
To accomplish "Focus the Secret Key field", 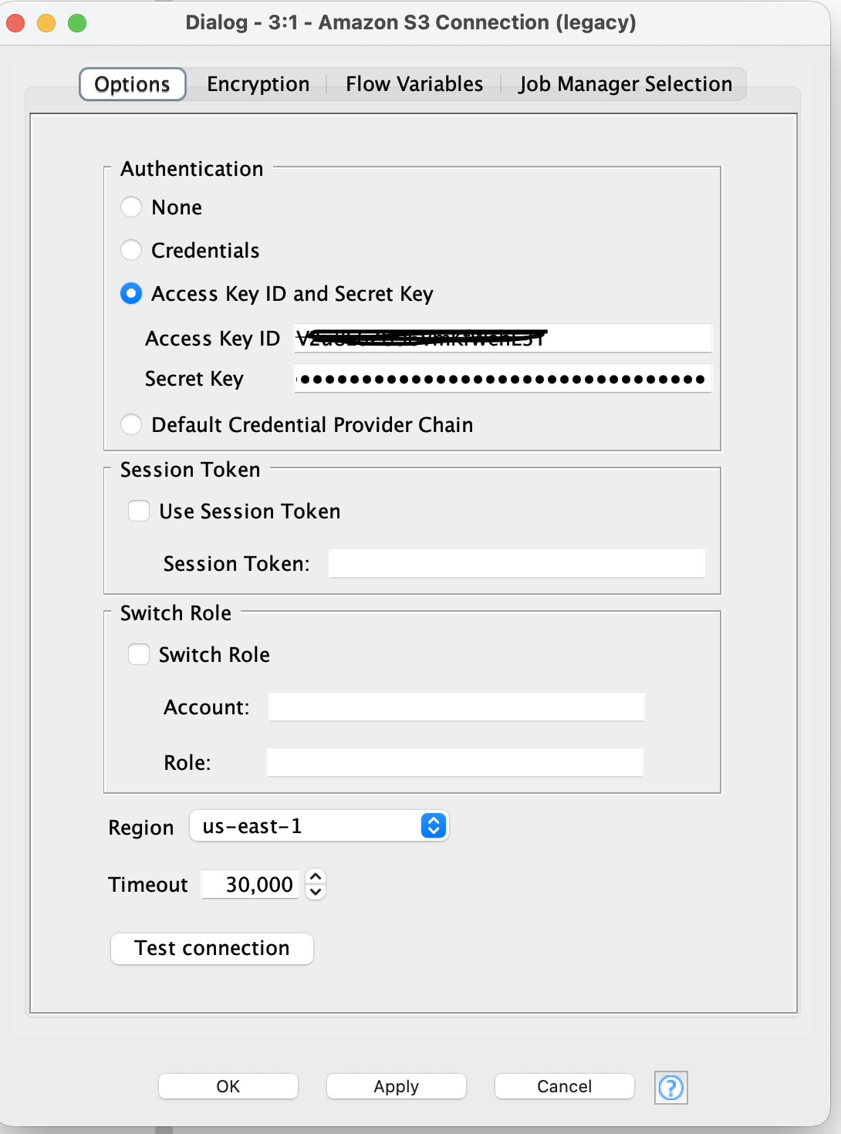I will pos(502,379).
